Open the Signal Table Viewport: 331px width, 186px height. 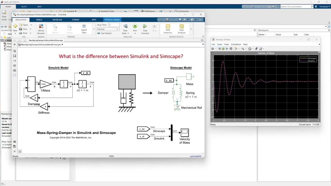pyautogui.click(x=84, y=29)
